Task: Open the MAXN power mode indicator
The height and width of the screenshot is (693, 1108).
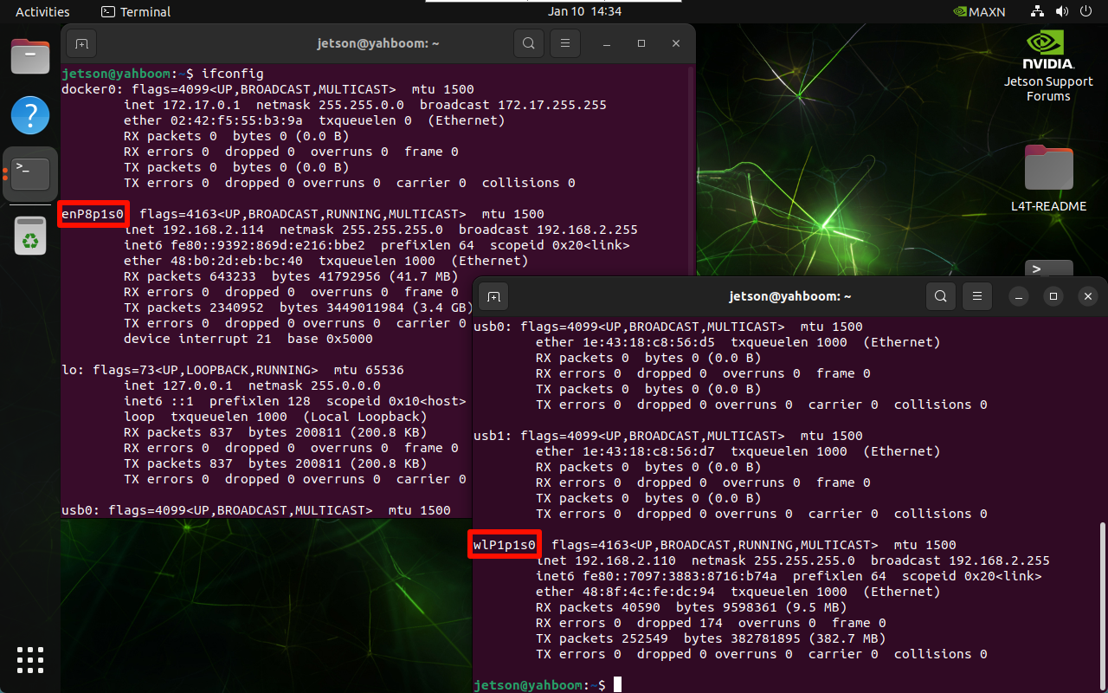Action: coord(978,12)
